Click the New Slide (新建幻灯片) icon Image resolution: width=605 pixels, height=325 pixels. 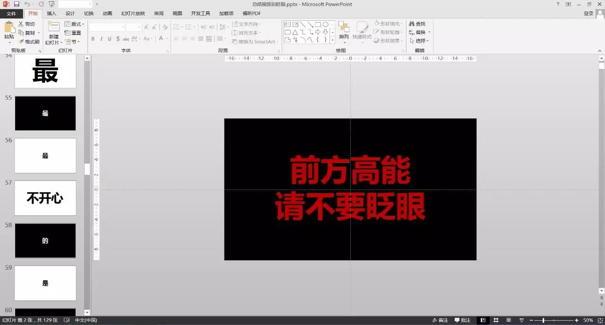coord(53,27)
